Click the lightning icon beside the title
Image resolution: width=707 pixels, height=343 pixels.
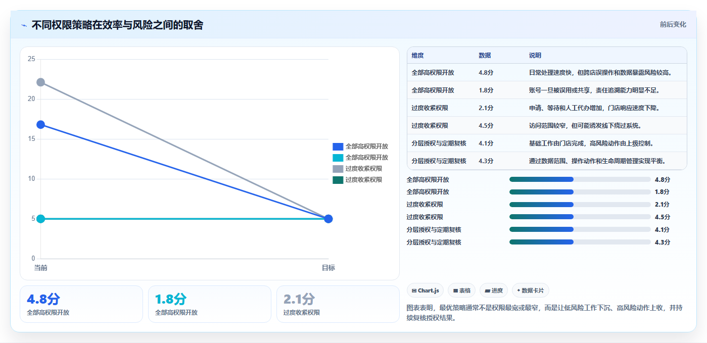tap(24, 25)
